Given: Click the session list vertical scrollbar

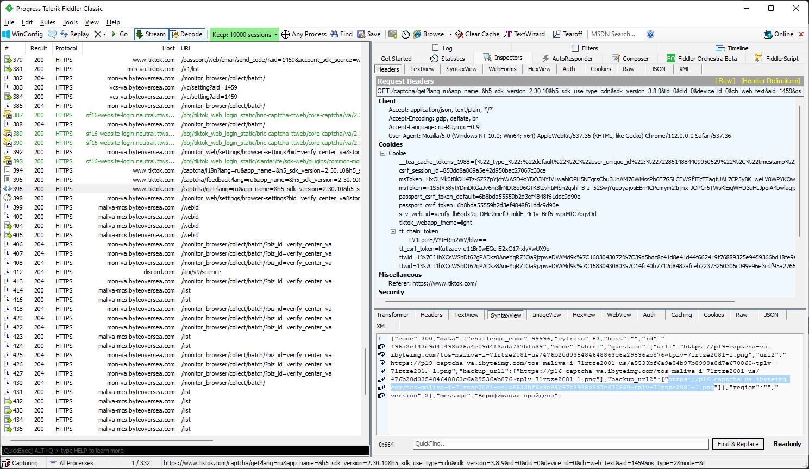Looking at the screenshot, I should point(365,371).
